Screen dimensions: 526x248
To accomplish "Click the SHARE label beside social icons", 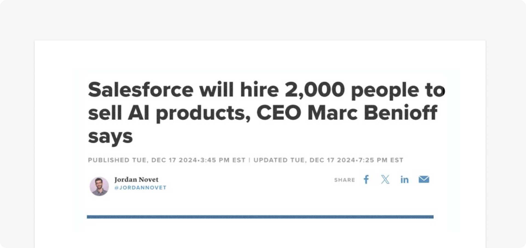I will (345, 180).
